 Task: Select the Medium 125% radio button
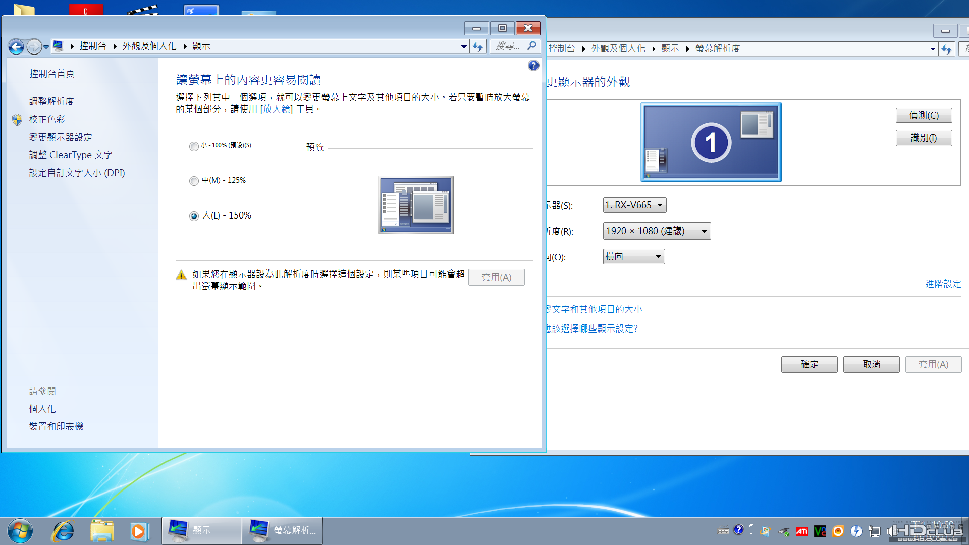[194, 181]
